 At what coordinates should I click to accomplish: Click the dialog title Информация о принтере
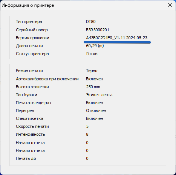pos(28,5)
